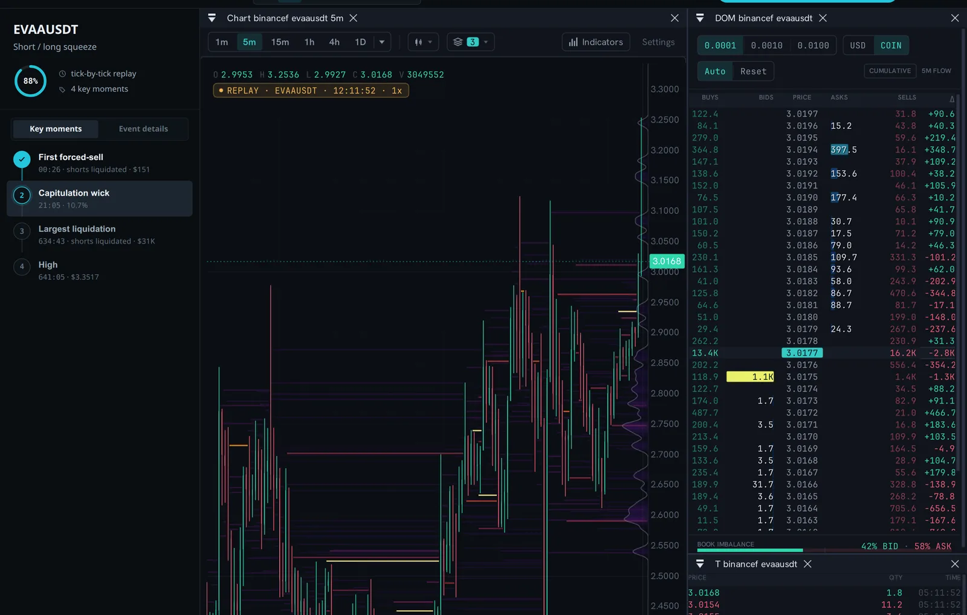
Task: Open the DOM panel dropdown menu icon
Action: tap(700, 18)
